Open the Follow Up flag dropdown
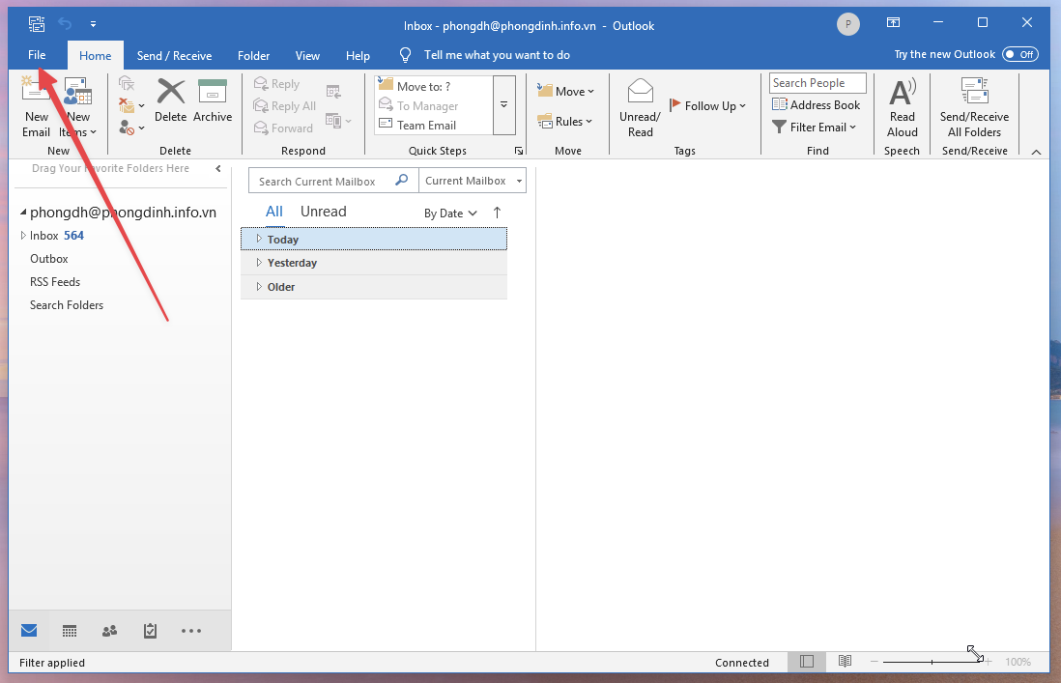Image resolution: width=1061 pixels, height=683 pixels. point(707,105)
